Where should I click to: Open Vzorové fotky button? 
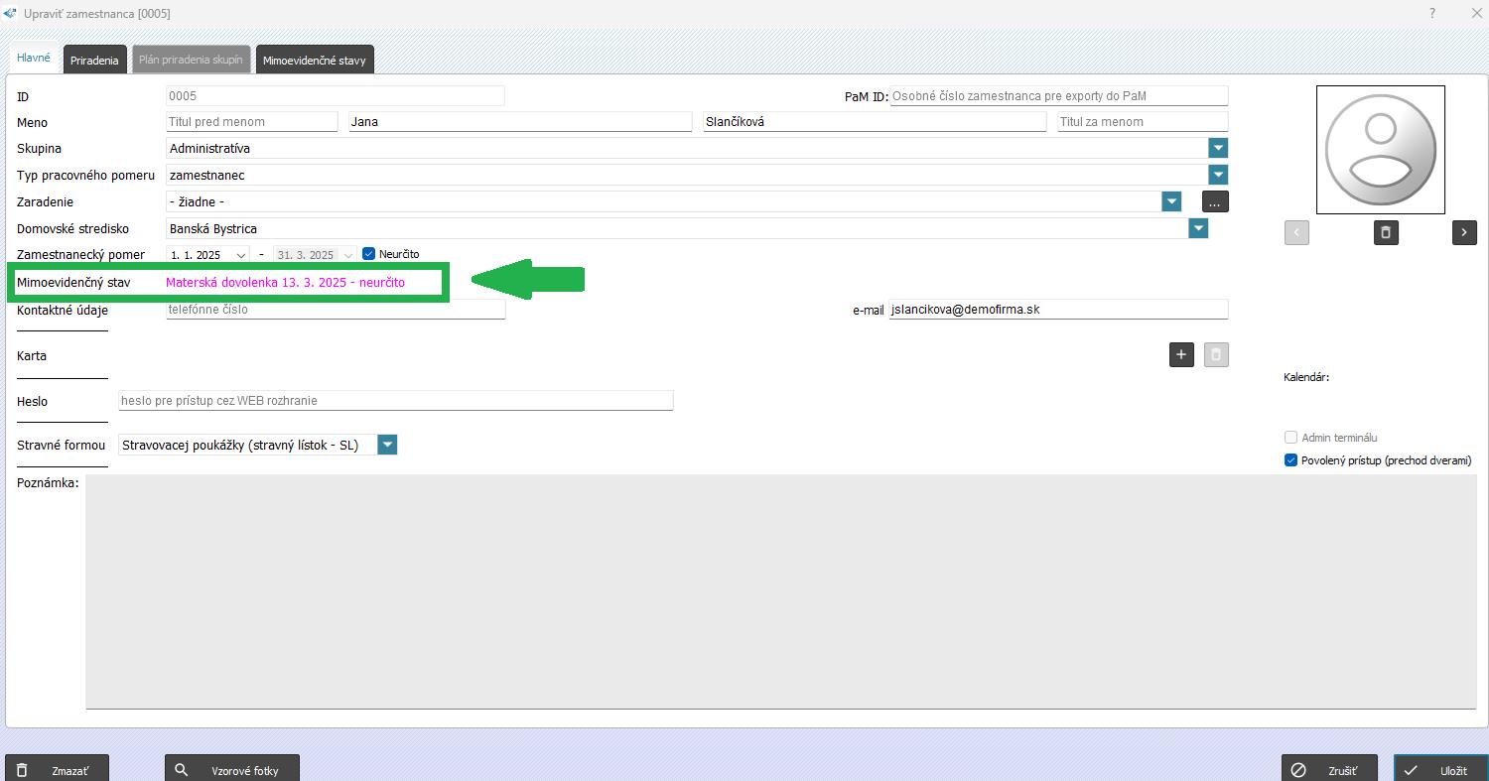point(232,769)
